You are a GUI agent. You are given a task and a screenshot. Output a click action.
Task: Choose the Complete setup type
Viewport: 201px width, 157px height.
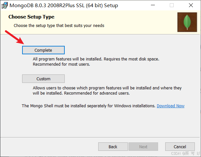pos(43,50)
